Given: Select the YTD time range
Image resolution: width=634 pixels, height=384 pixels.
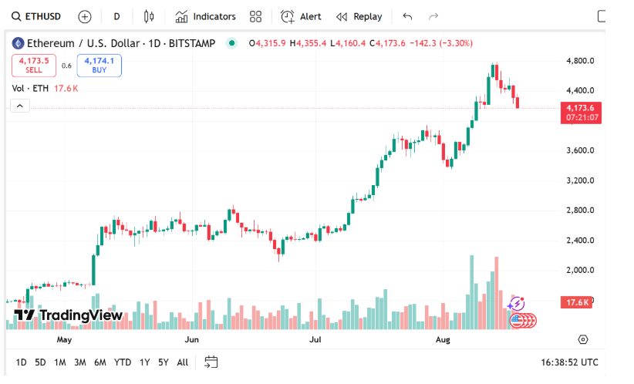Looking at the screenshot, I should (122, 362).
